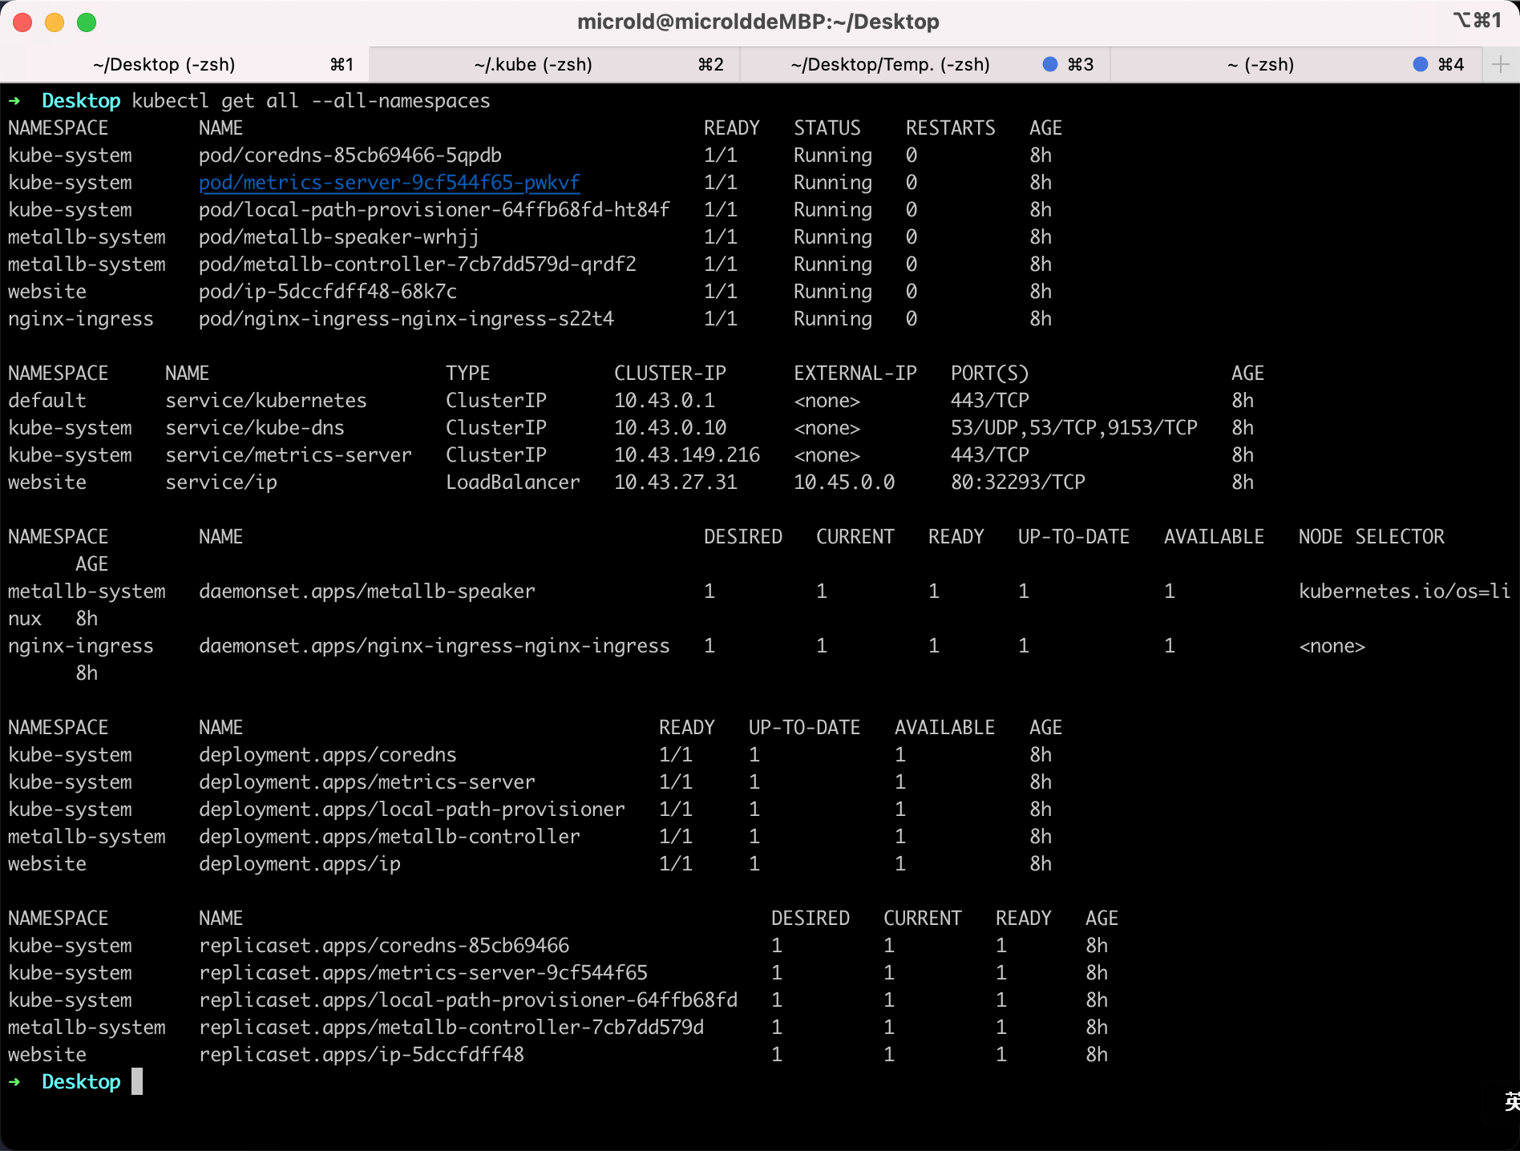Viewport: 1520px width, 1151px height.
Task: Click the RESTARTS column header
Action: [951, 128]
